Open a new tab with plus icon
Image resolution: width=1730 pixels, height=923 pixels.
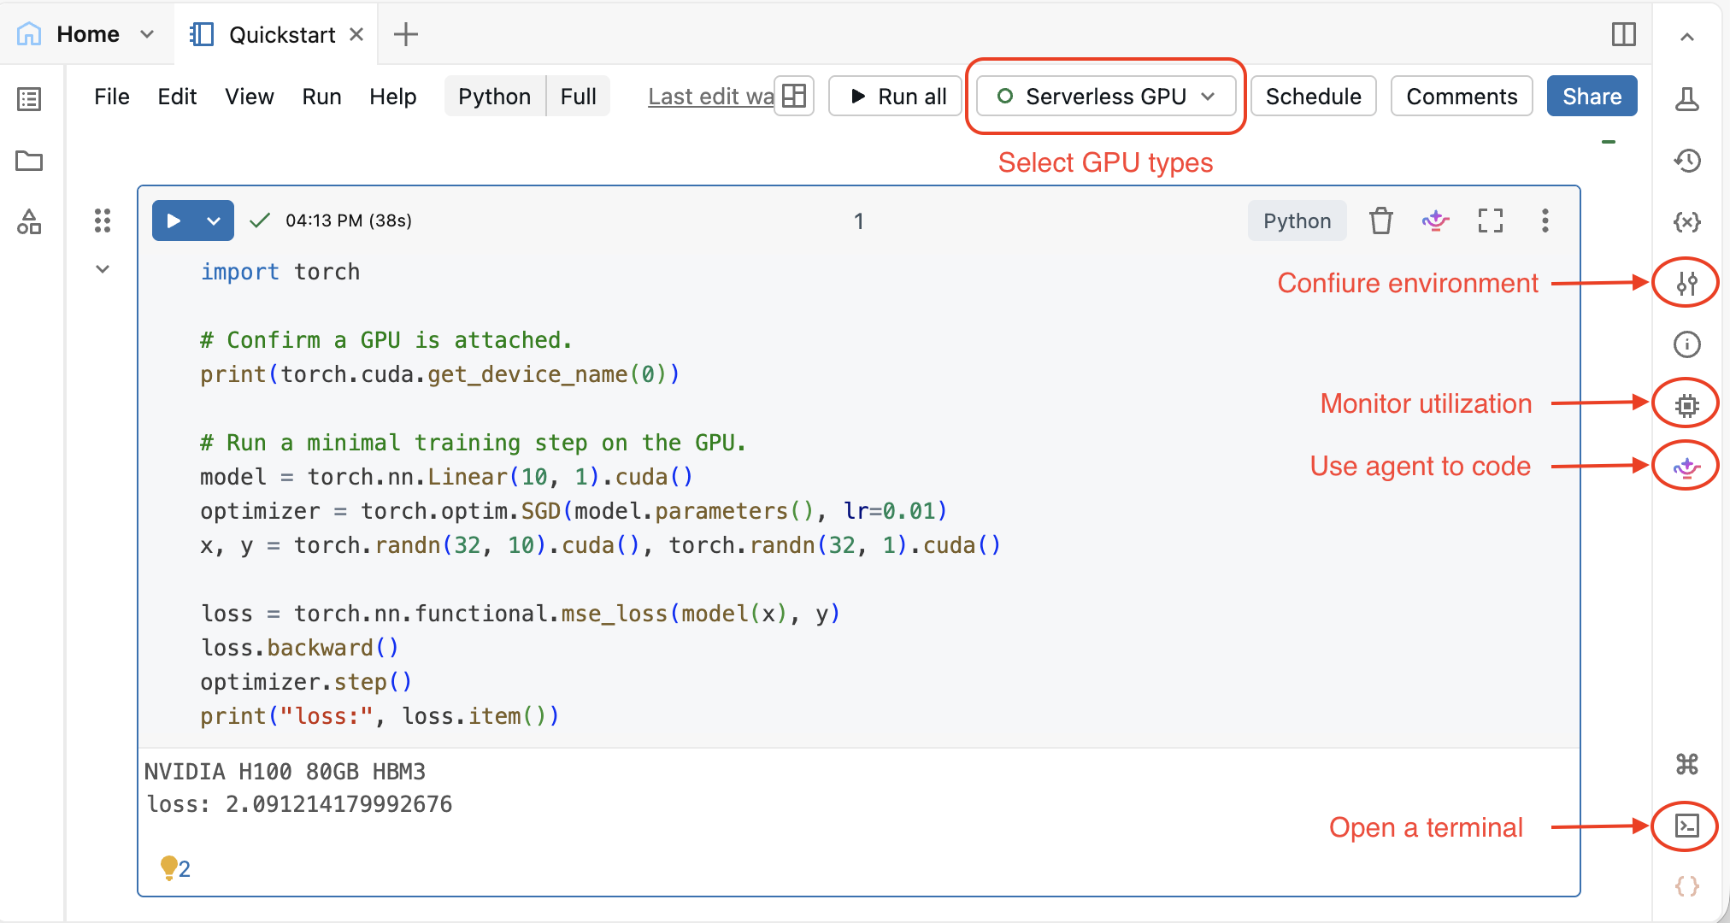(x=406, y=34)
